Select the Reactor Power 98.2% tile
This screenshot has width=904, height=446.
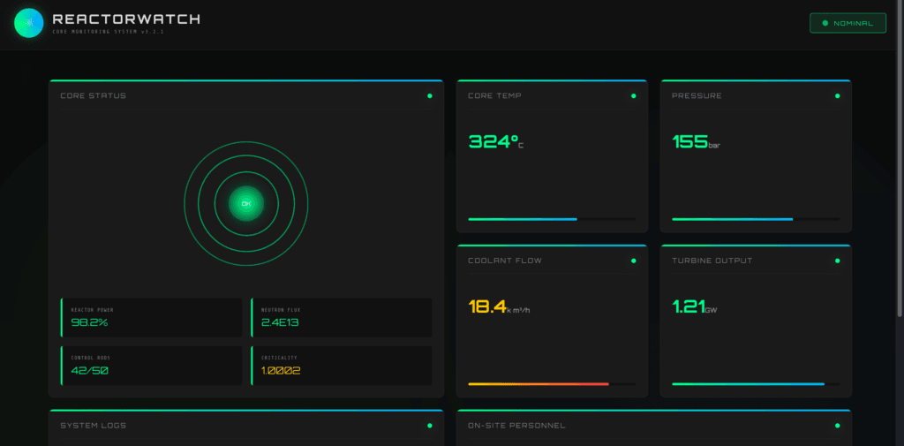(x=151, y=317)
